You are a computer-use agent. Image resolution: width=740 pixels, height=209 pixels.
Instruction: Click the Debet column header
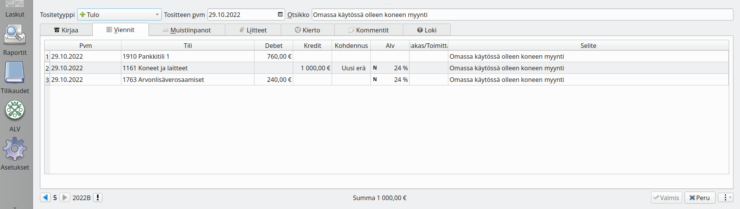[x=274, y=46]
